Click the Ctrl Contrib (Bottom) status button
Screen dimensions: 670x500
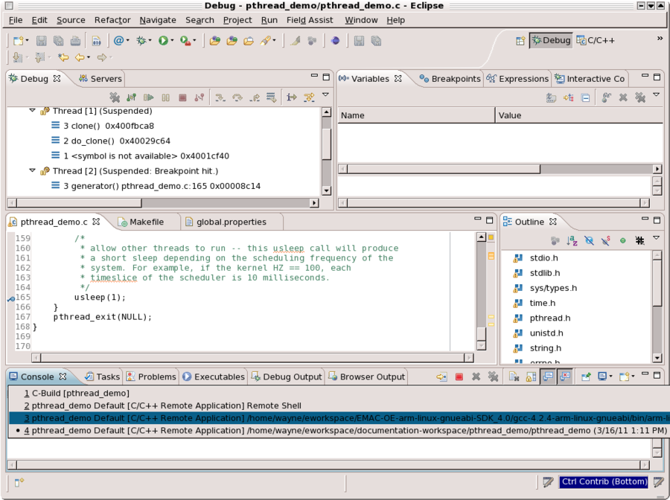click(604, 481)
